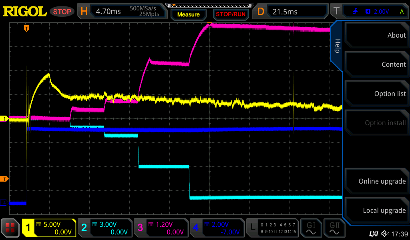The width and height of the screenshot is (410, 240).
Task: Click the LXI network status icon
Action: tap(373, 234)
